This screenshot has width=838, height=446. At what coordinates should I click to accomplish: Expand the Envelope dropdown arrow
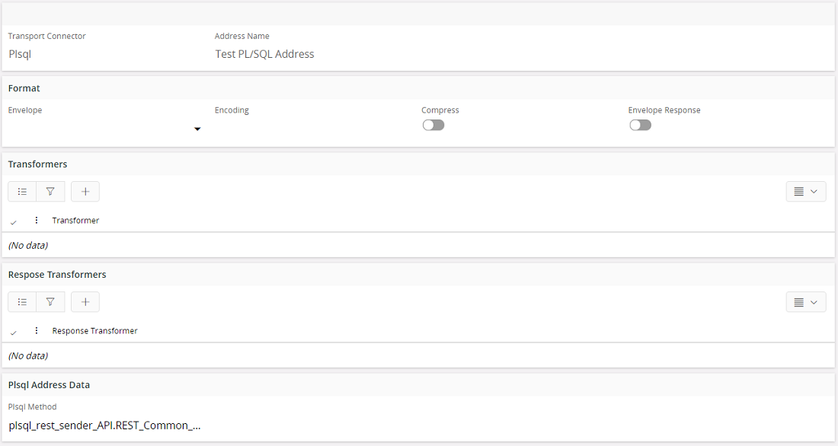[197, 129]
